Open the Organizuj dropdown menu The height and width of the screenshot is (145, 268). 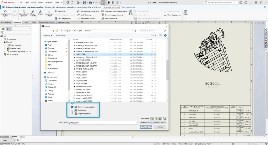[x=47, y=35]
